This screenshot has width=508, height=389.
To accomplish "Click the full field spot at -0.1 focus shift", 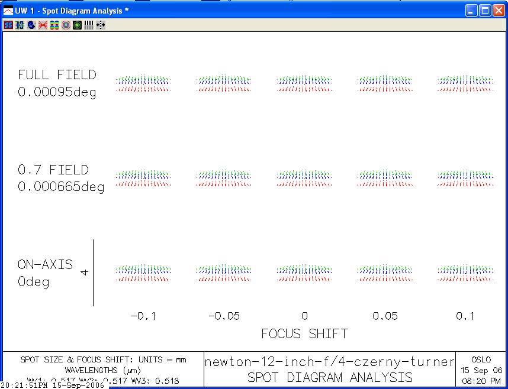I will (143, 83).
